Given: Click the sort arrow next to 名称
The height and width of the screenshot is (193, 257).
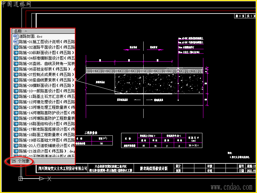Looking at the screenshot, I should pos(26,31).
